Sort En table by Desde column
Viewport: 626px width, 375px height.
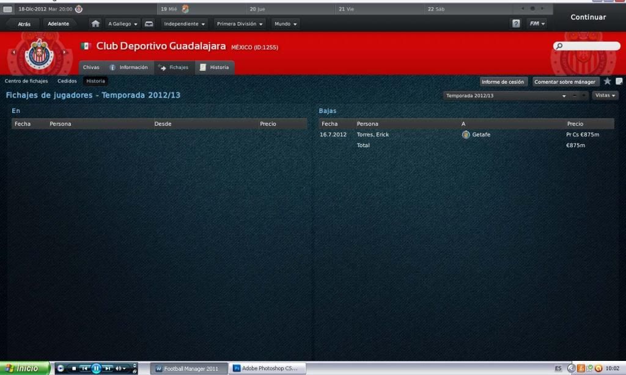(x=163, y=124)
